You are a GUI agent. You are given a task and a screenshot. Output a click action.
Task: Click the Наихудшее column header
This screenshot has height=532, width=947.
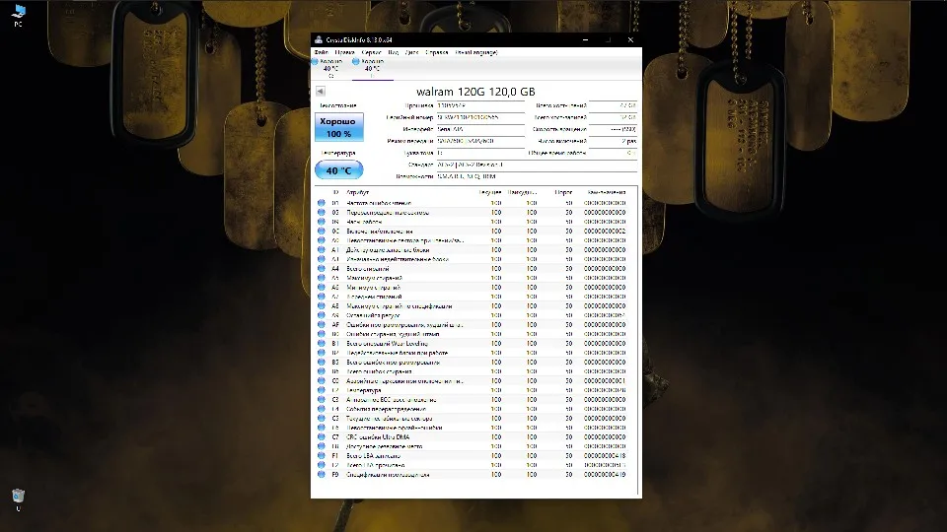click(x=523, y=192)
